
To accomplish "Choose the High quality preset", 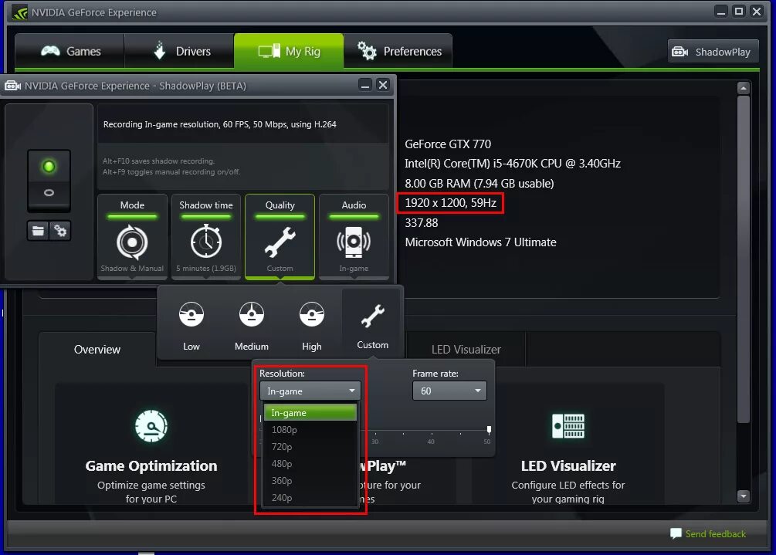I will click(312, 326).
